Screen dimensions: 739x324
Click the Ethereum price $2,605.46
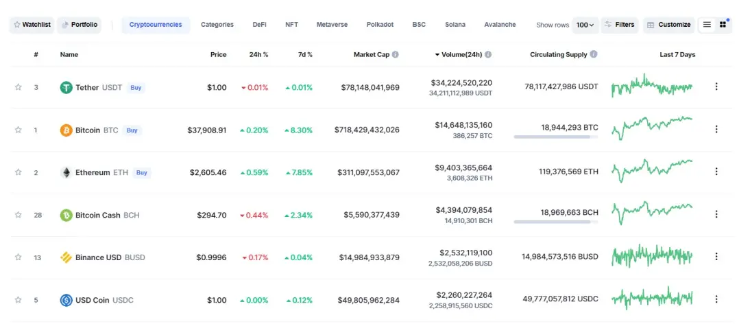point(208,172)
